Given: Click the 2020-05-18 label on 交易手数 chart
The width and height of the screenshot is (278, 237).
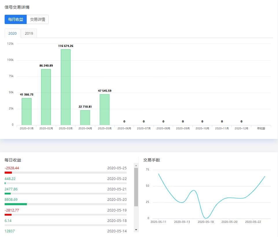Looking at the screenshot, I should click(206, 222).
